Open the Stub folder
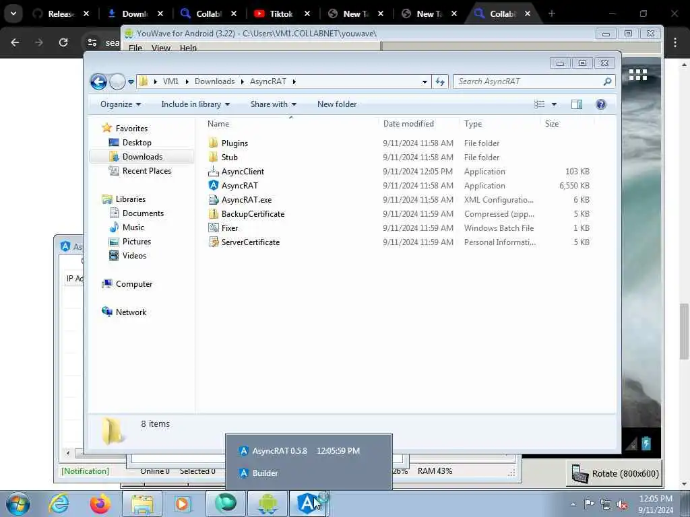 [x=229, y=158]
